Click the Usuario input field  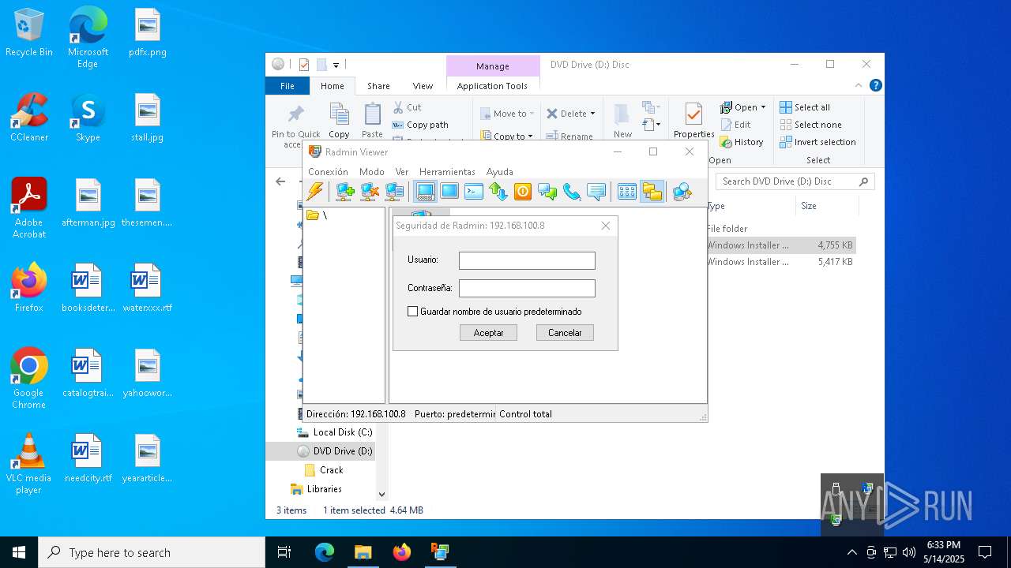pos(527,260)
